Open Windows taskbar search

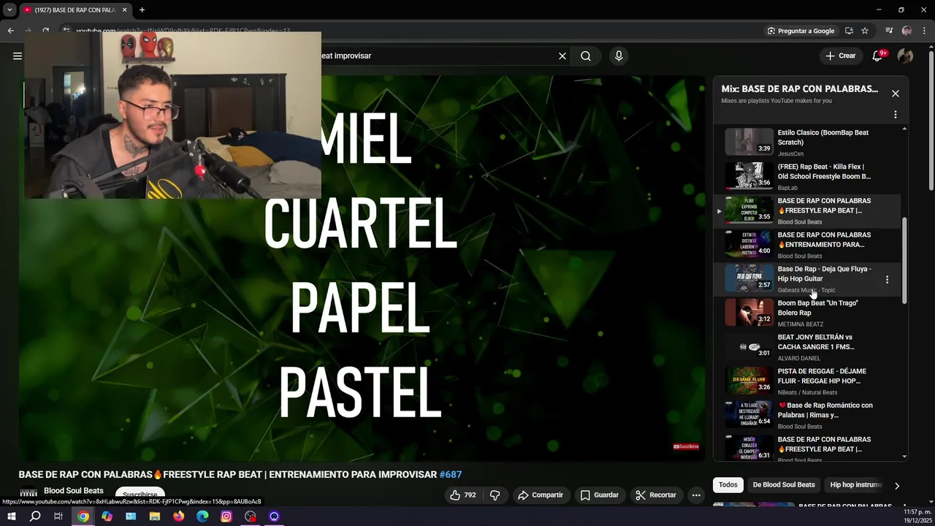click(x=35, y=517)
